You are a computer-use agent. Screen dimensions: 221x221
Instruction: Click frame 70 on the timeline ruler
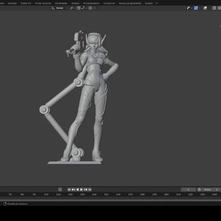pyautogui.click(x=10, y=194)
